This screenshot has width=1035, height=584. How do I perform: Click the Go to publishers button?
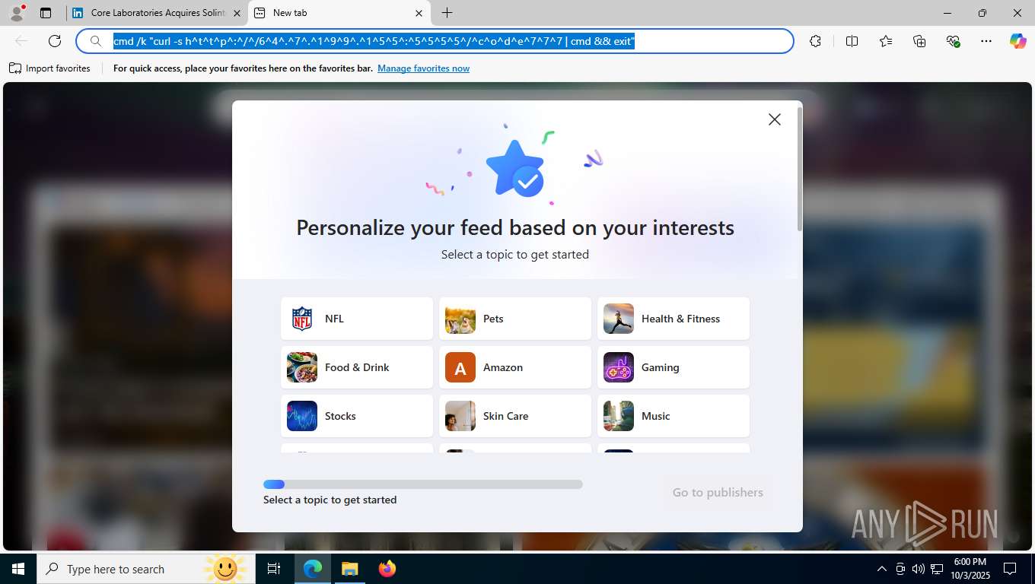(718, 492)
